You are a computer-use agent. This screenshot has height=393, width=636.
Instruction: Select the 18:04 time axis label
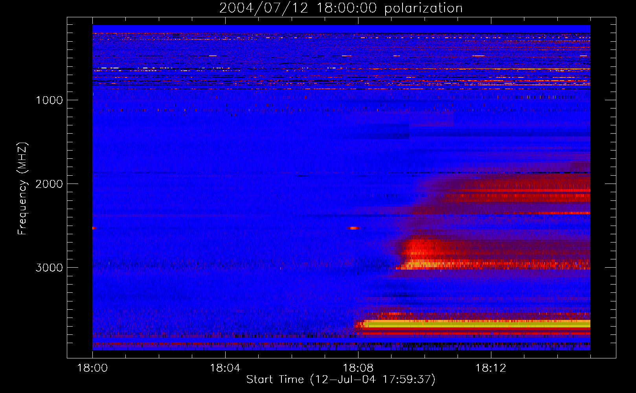pos(225,368)
